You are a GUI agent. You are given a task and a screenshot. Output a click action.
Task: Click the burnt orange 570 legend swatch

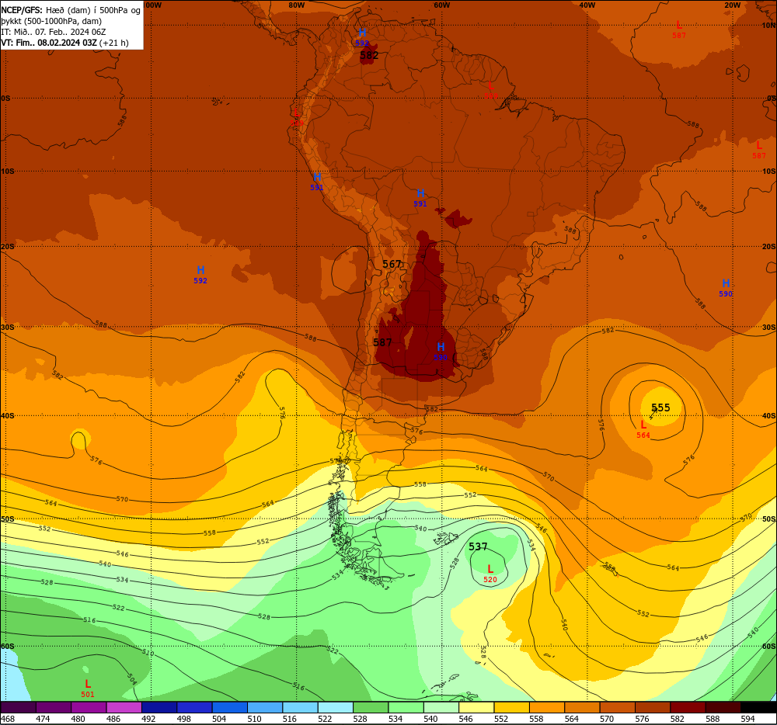coord(617,707)
